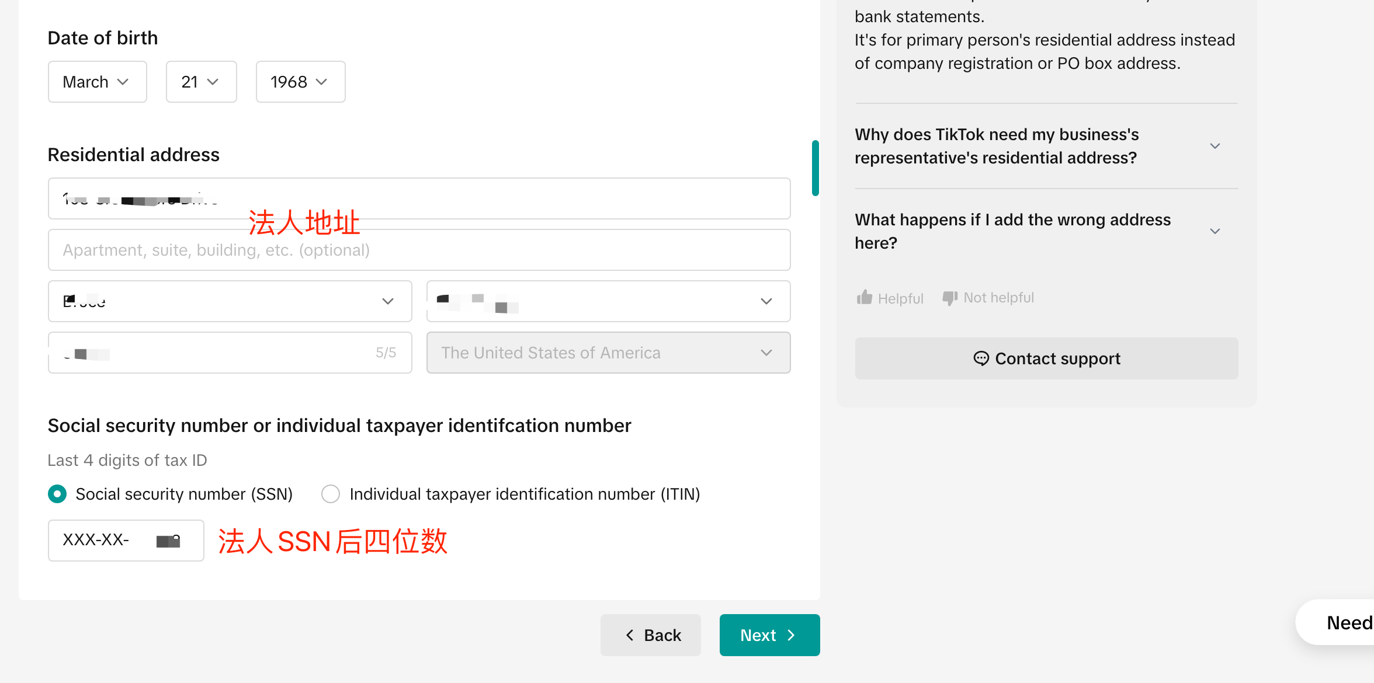Select Individual taxpayer identification number radio
The height and width of the screenshot is (683, 1374).
point(331,494)
